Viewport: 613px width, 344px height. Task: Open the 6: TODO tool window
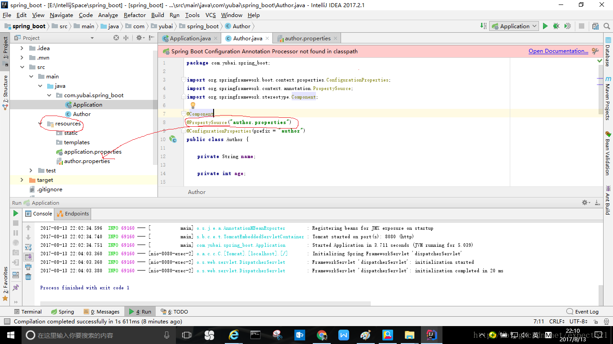click(x=175, y=312)
